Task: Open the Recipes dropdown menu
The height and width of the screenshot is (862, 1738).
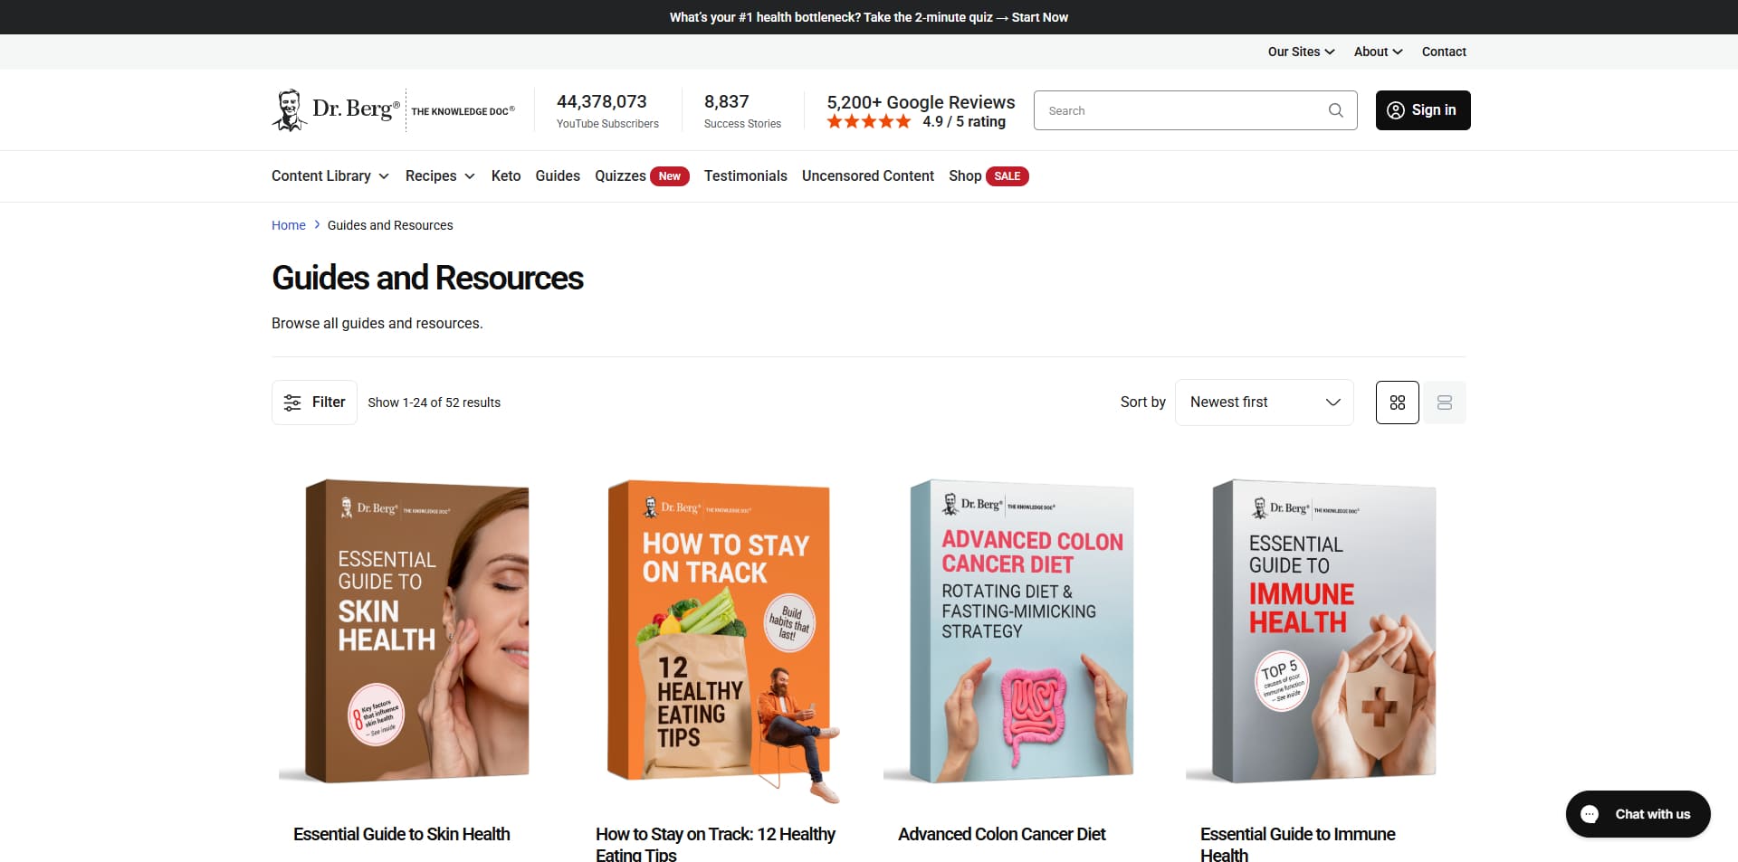Action: (x=440, y=176)
